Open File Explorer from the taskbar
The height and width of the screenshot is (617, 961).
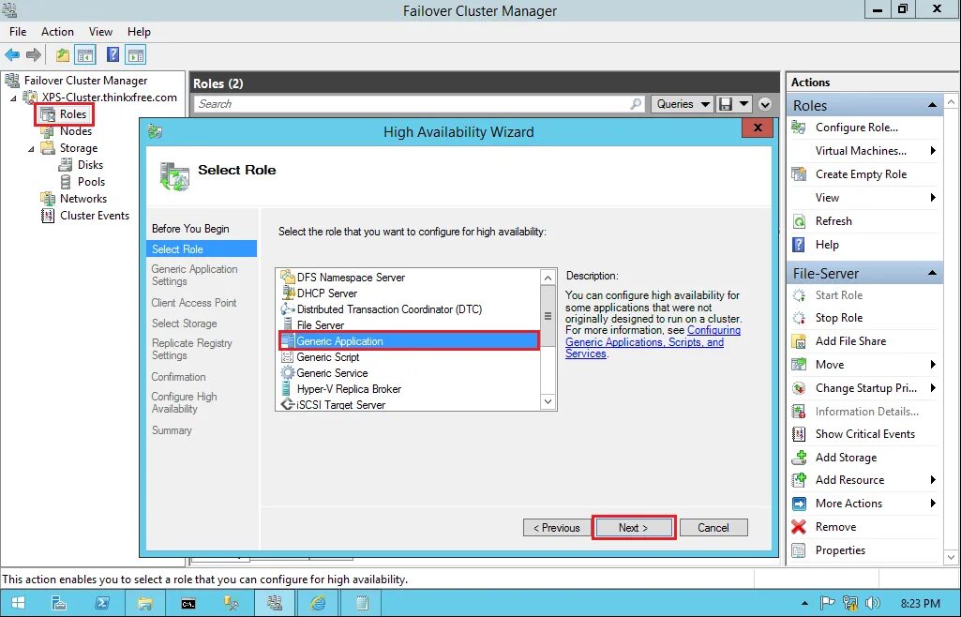coord(145,604)
